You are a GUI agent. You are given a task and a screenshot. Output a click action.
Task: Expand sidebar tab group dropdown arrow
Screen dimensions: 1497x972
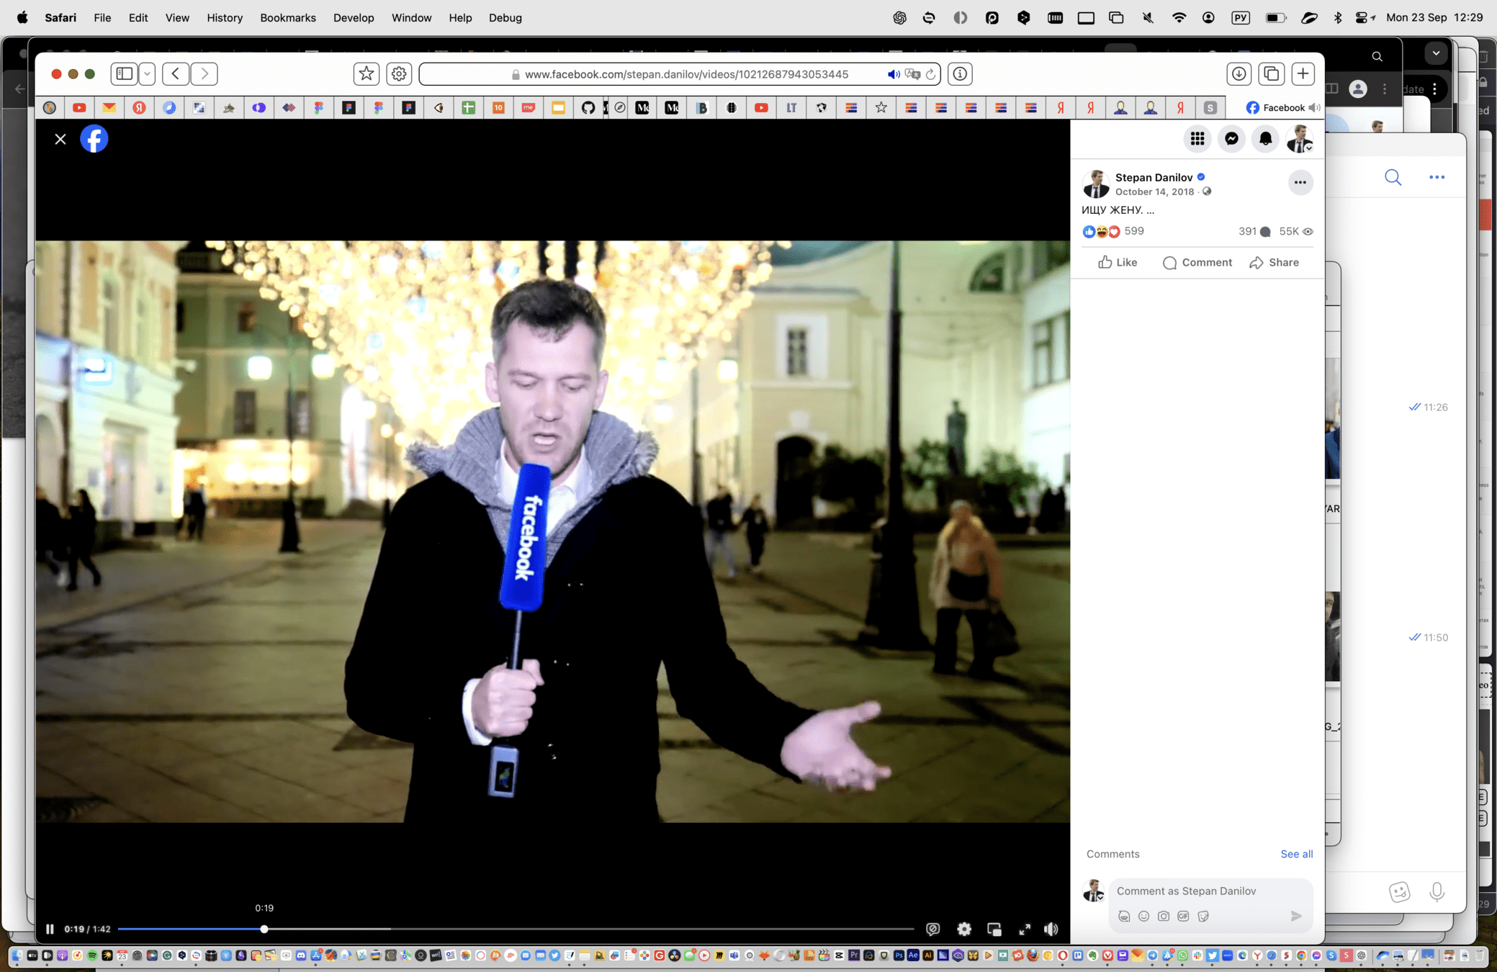coord(147,73)
